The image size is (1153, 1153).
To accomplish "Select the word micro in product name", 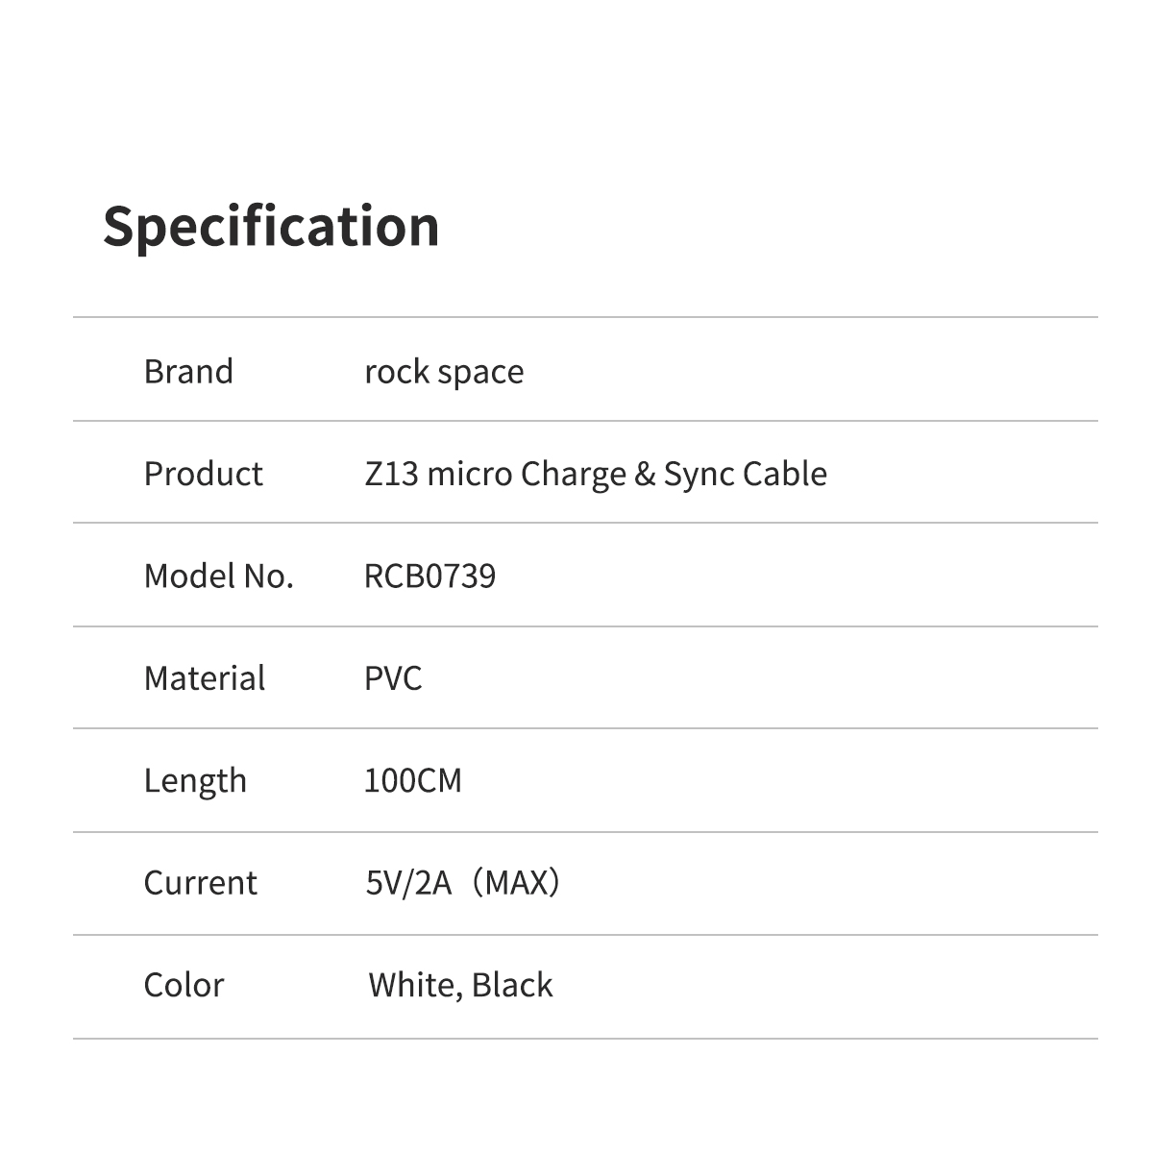I will click(469, 474).
